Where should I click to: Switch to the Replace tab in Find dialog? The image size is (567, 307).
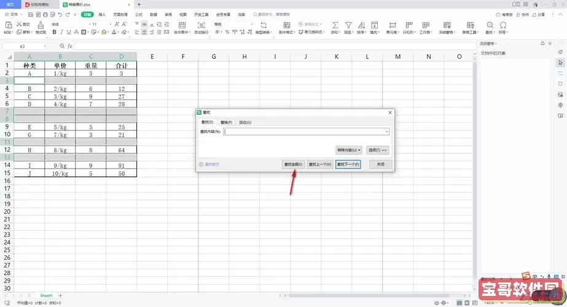click(x=226, y=122)
